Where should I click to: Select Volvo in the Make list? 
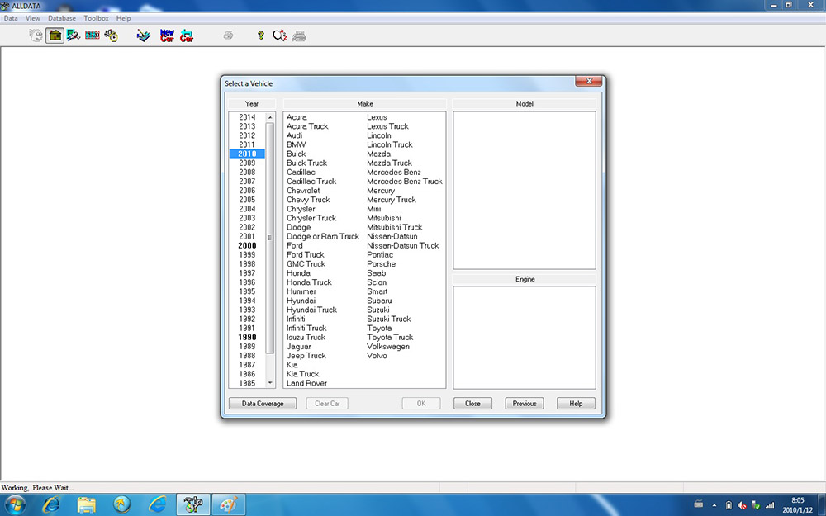(377, 355)
